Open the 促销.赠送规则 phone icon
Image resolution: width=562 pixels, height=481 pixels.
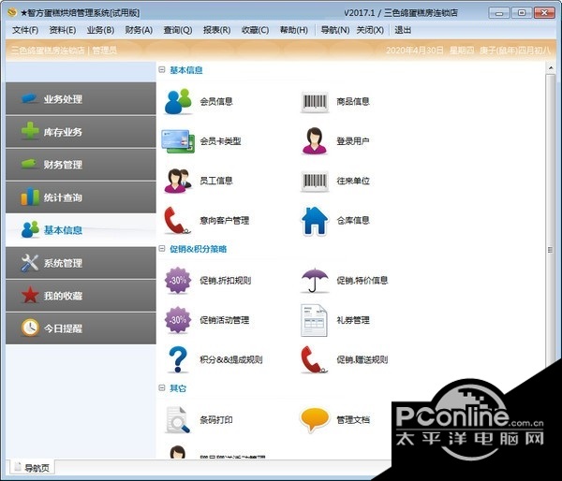pyautogui.click(x=314, y=359)
